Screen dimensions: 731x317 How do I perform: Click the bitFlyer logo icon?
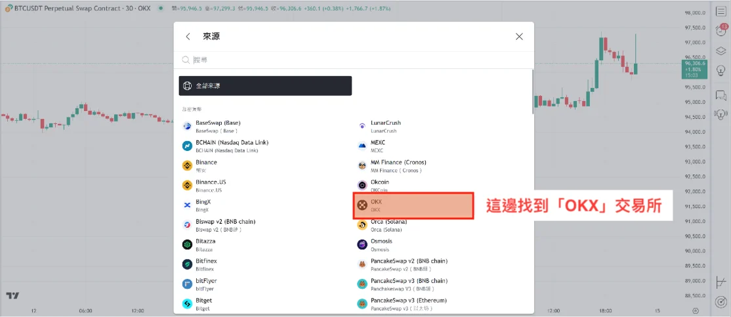pyautogui.click(x=187, y=284)
